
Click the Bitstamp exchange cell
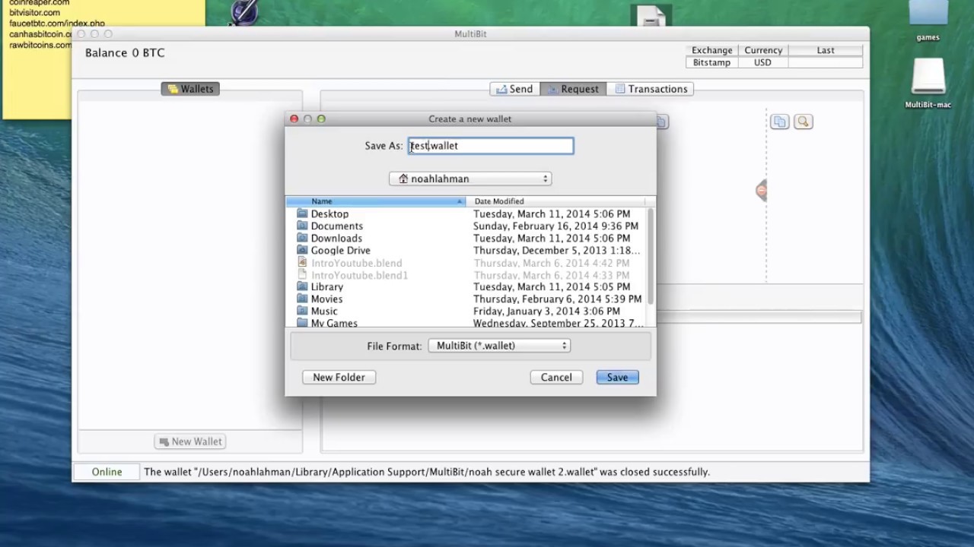pos(711,62)
